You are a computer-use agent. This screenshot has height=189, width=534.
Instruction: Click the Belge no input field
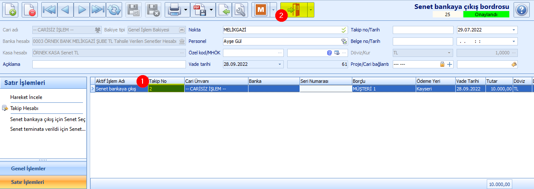point(423,41)
